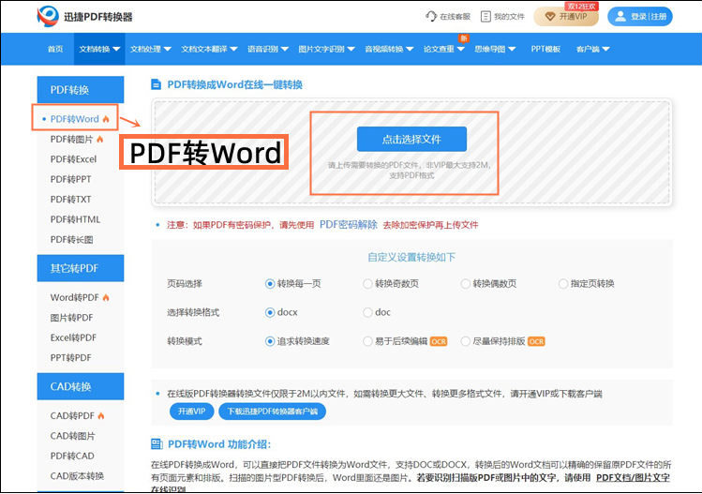Click the PDF转换 sidebar section header

(x=81, y=90)
